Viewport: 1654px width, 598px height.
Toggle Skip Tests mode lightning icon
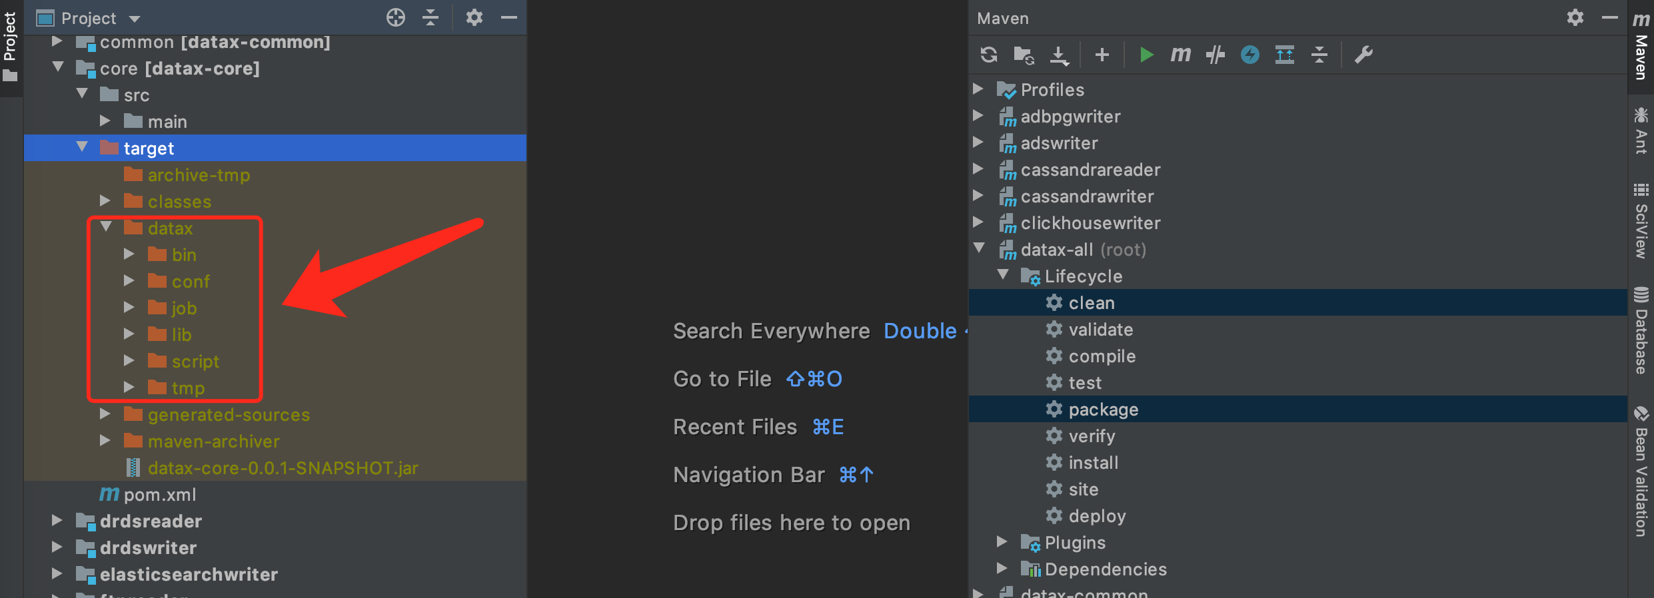(x=1250, y=55)
